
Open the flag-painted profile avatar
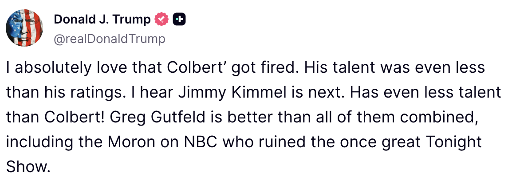pos(24,28)
